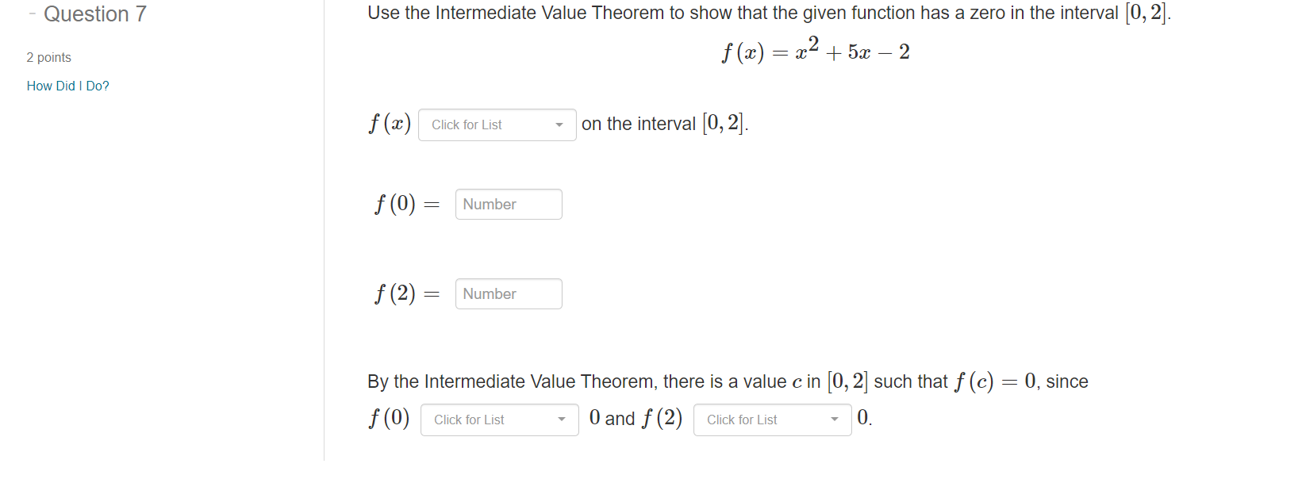Click the arrow on the f(0) comparison dropdown
The image size is (1302, 502).
[x=563, y=420]
